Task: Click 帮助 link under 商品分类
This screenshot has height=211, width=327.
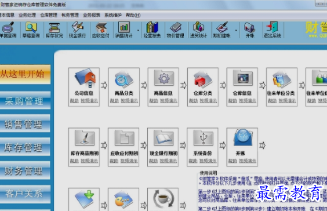Action: point(114,101)
